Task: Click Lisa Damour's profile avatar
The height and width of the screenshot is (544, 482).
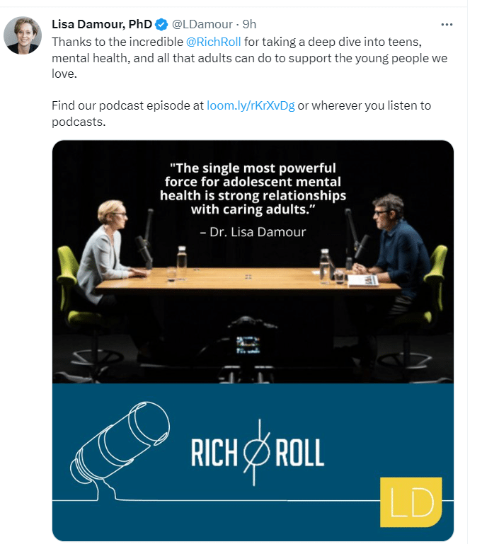Action: [x=23, y=34]
